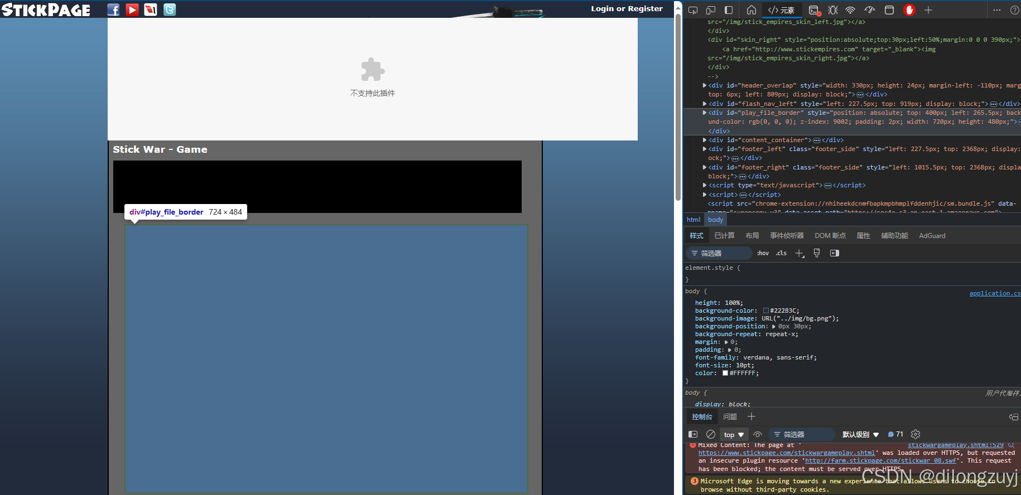Open top JavaScript context dropdown
1021x495 pixels.
[x=734, y=434]
